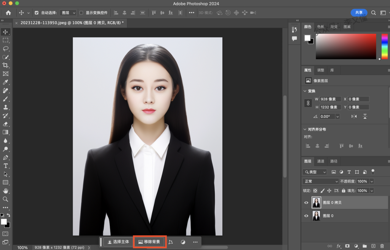Viewport: 390px width, 250px height.
Task: Select the Eyedropper tool
Action: (6, 82)
